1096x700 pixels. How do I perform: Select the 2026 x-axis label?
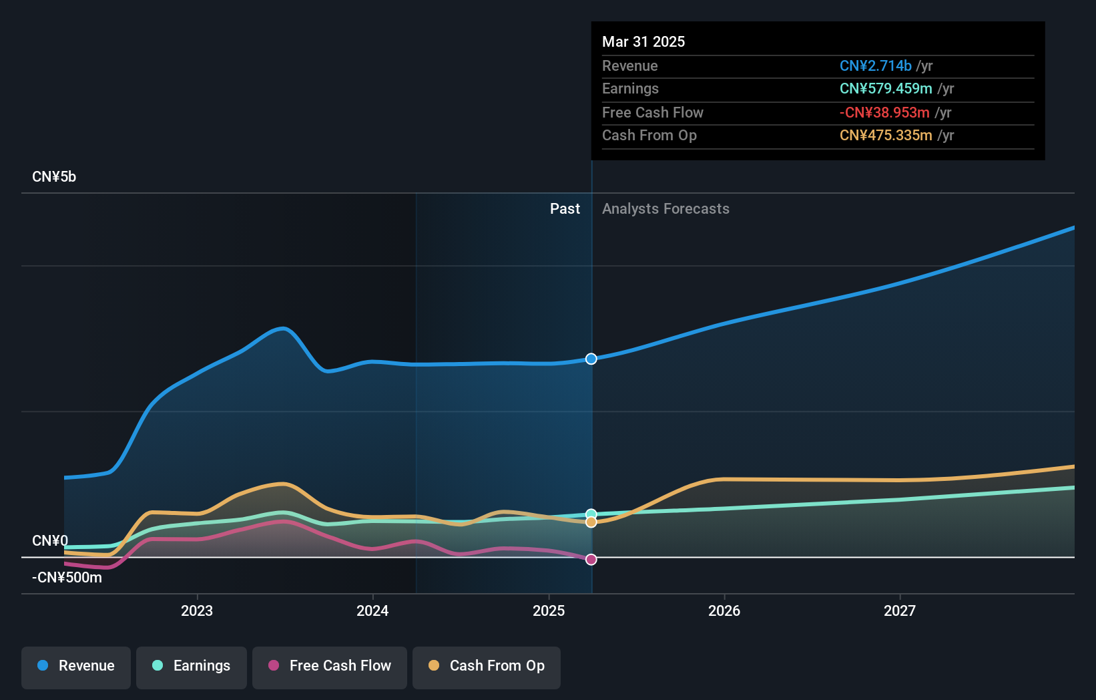point(724,610)
